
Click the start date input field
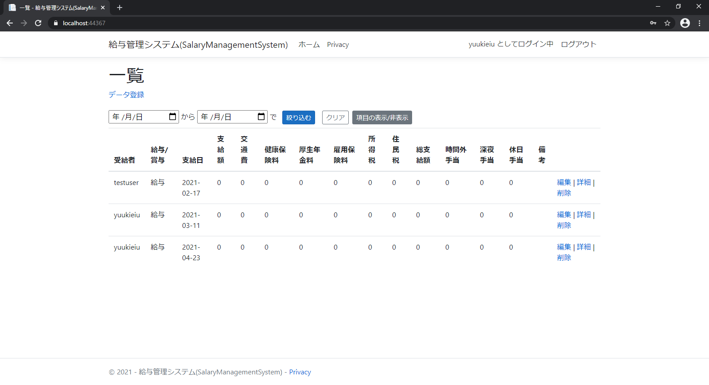144,117
